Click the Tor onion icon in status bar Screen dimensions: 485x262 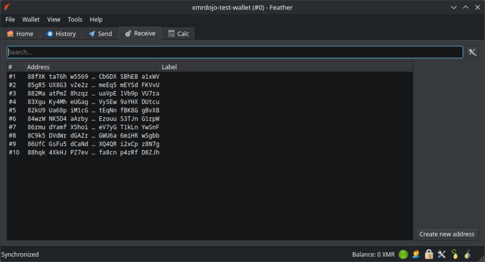point(467,254)
